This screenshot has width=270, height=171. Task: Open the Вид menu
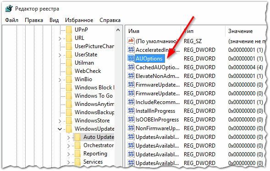[x=54, y=20]
